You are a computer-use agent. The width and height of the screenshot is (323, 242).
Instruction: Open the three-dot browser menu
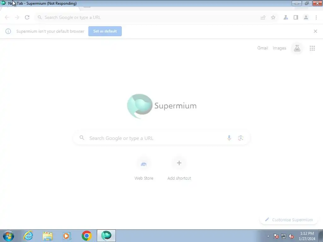click(316, 18)
